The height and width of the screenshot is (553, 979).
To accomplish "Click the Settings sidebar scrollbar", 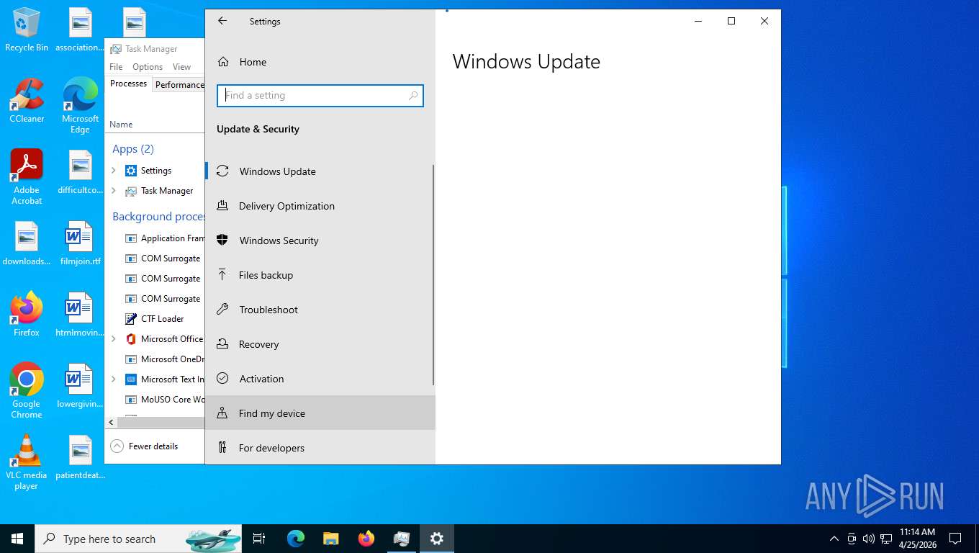I will tap(433, 274).
